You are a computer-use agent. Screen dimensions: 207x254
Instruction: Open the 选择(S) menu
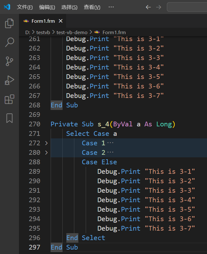point(69,7)
